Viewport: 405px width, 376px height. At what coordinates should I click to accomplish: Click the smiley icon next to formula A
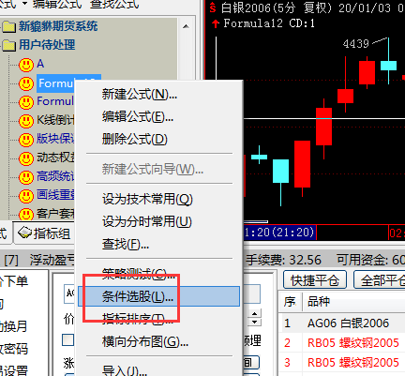pyautogui.click(x=26, y=65)
